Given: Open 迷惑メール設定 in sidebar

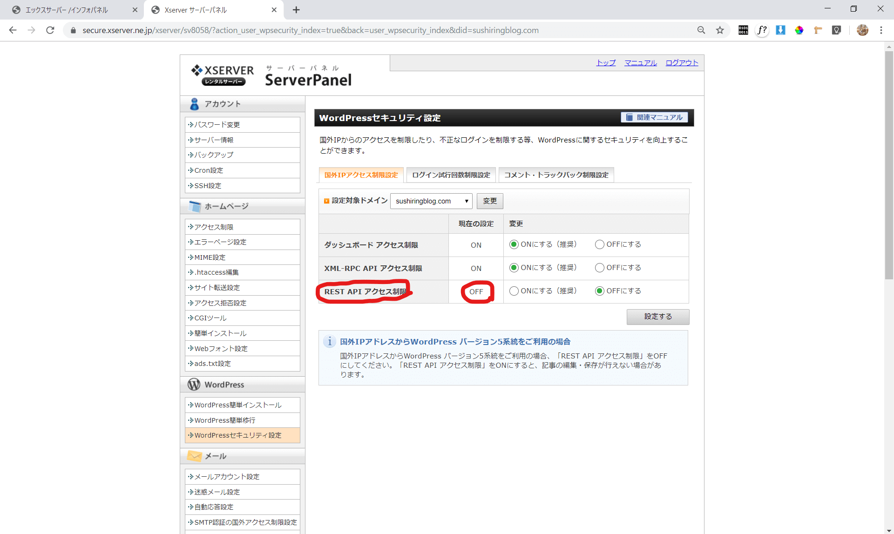Looking at the screenshot, I should click(x=242, y=492).
